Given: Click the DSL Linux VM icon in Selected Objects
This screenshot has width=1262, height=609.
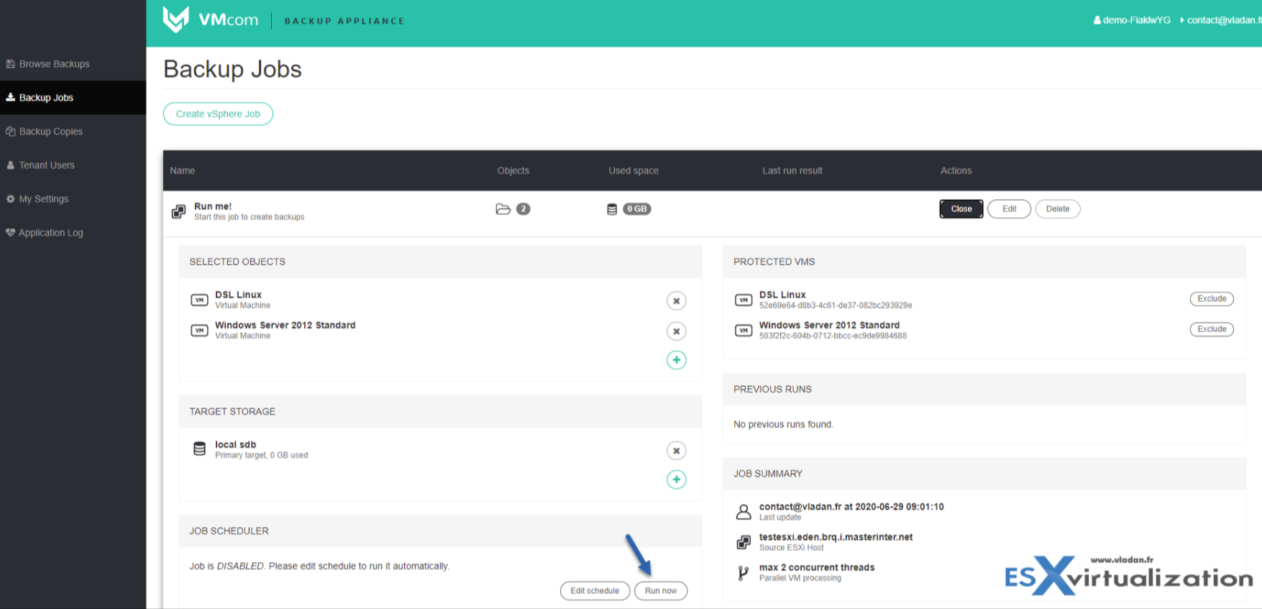Looking at the screenshot, I should click(199, 300).
